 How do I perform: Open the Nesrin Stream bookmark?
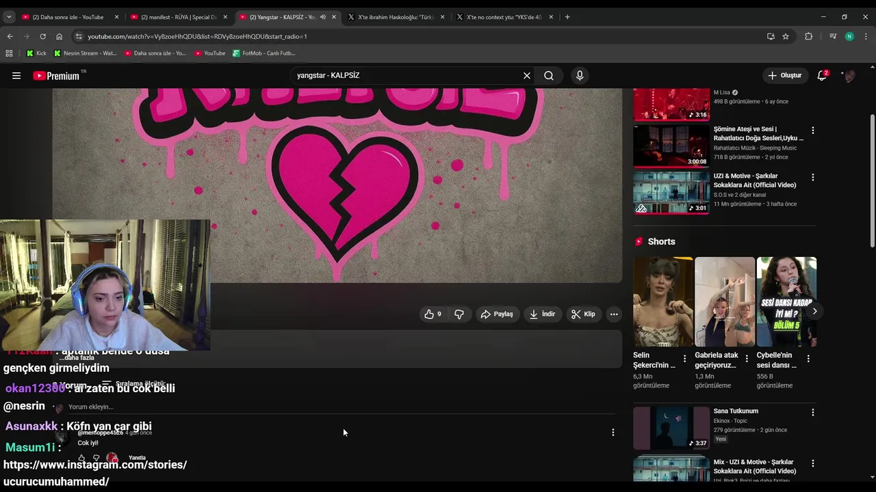85,53
